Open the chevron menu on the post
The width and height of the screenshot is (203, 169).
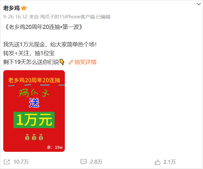199,4
